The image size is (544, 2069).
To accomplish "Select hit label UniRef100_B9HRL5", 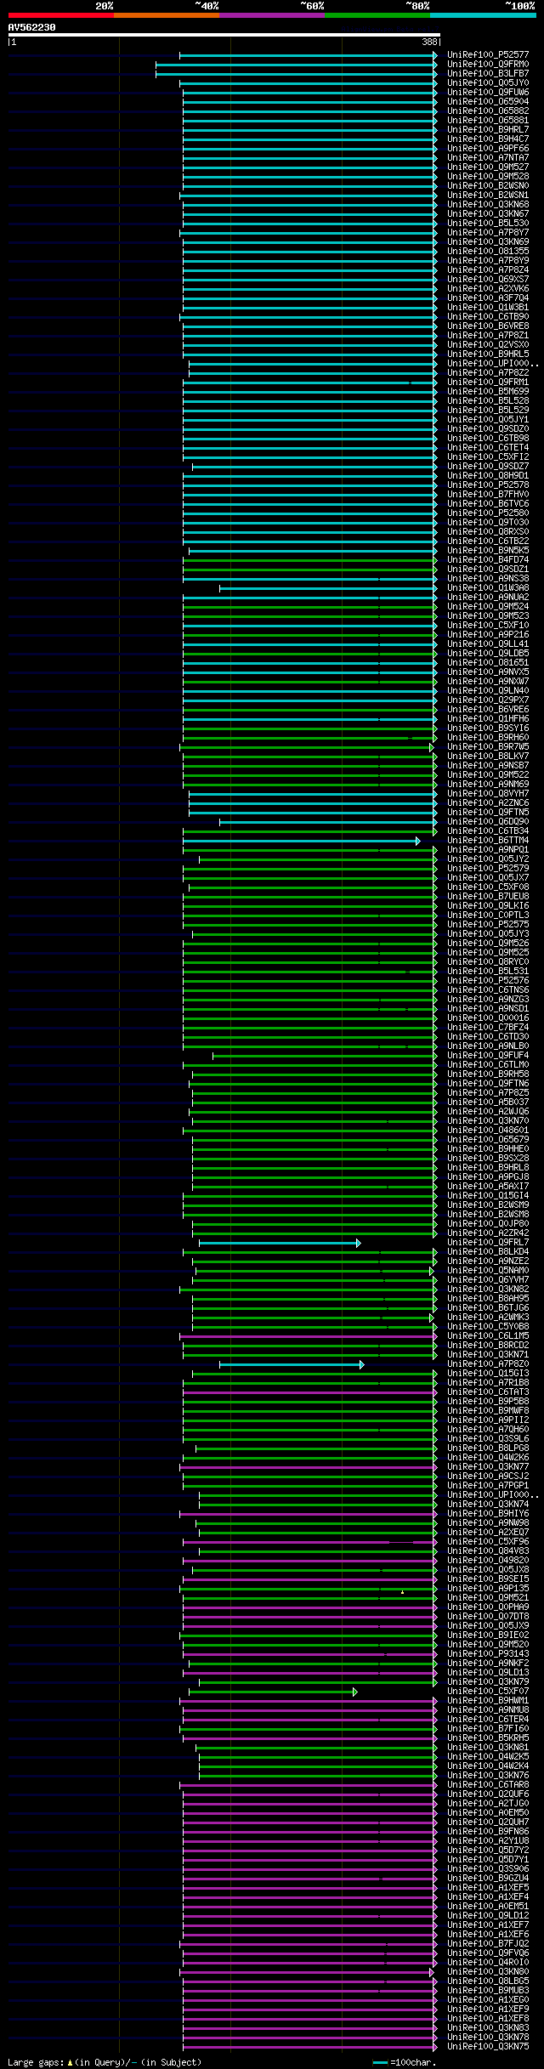I will click(x=488, y=354).
